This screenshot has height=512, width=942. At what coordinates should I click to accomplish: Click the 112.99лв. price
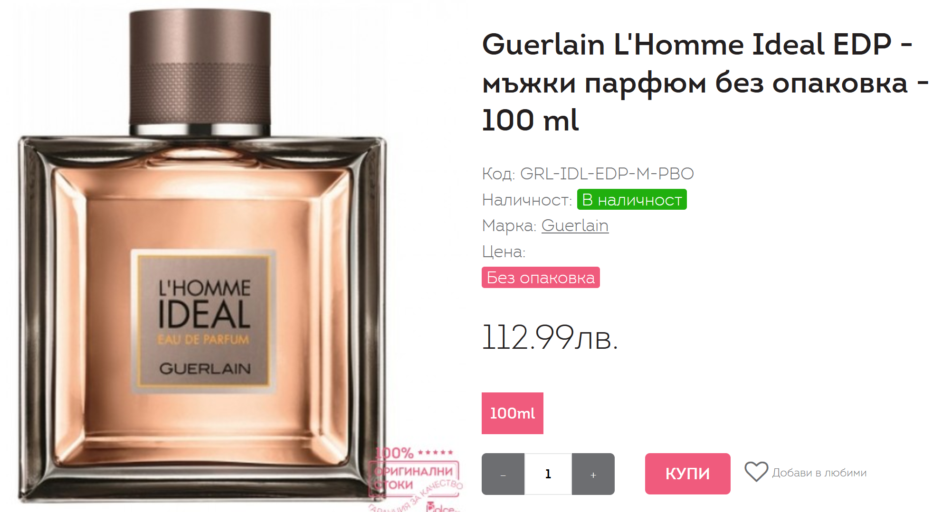tap(550, 337)
